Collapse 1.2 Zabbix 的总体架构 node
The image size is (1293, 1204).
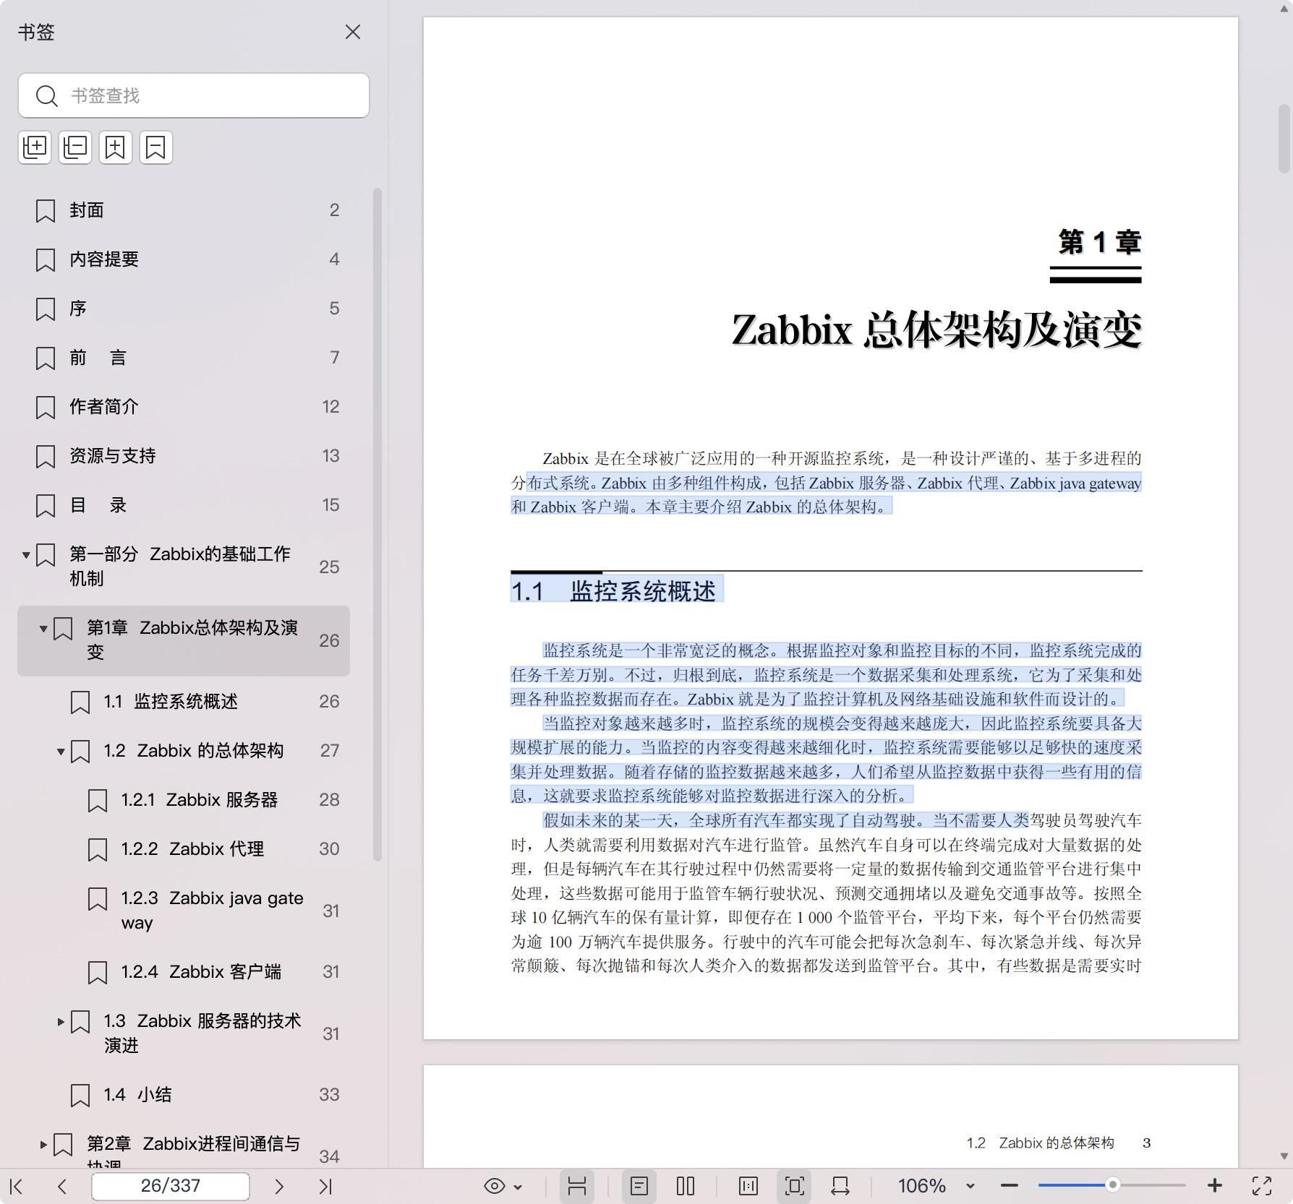tap(61, 752)
